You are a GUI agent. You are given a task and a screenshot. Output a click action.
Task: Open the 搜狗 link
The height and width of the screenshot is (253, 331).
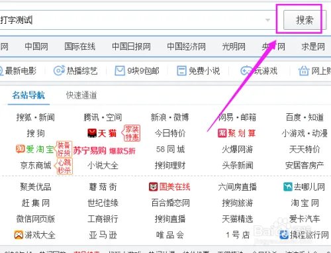click(36, 133)
